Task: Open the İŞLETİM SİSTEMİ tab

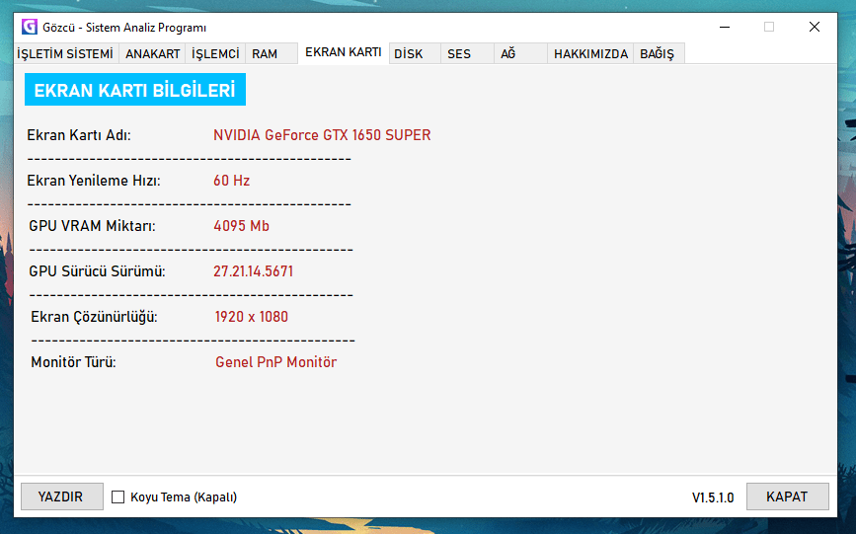Action: click(x=65, y=53)
